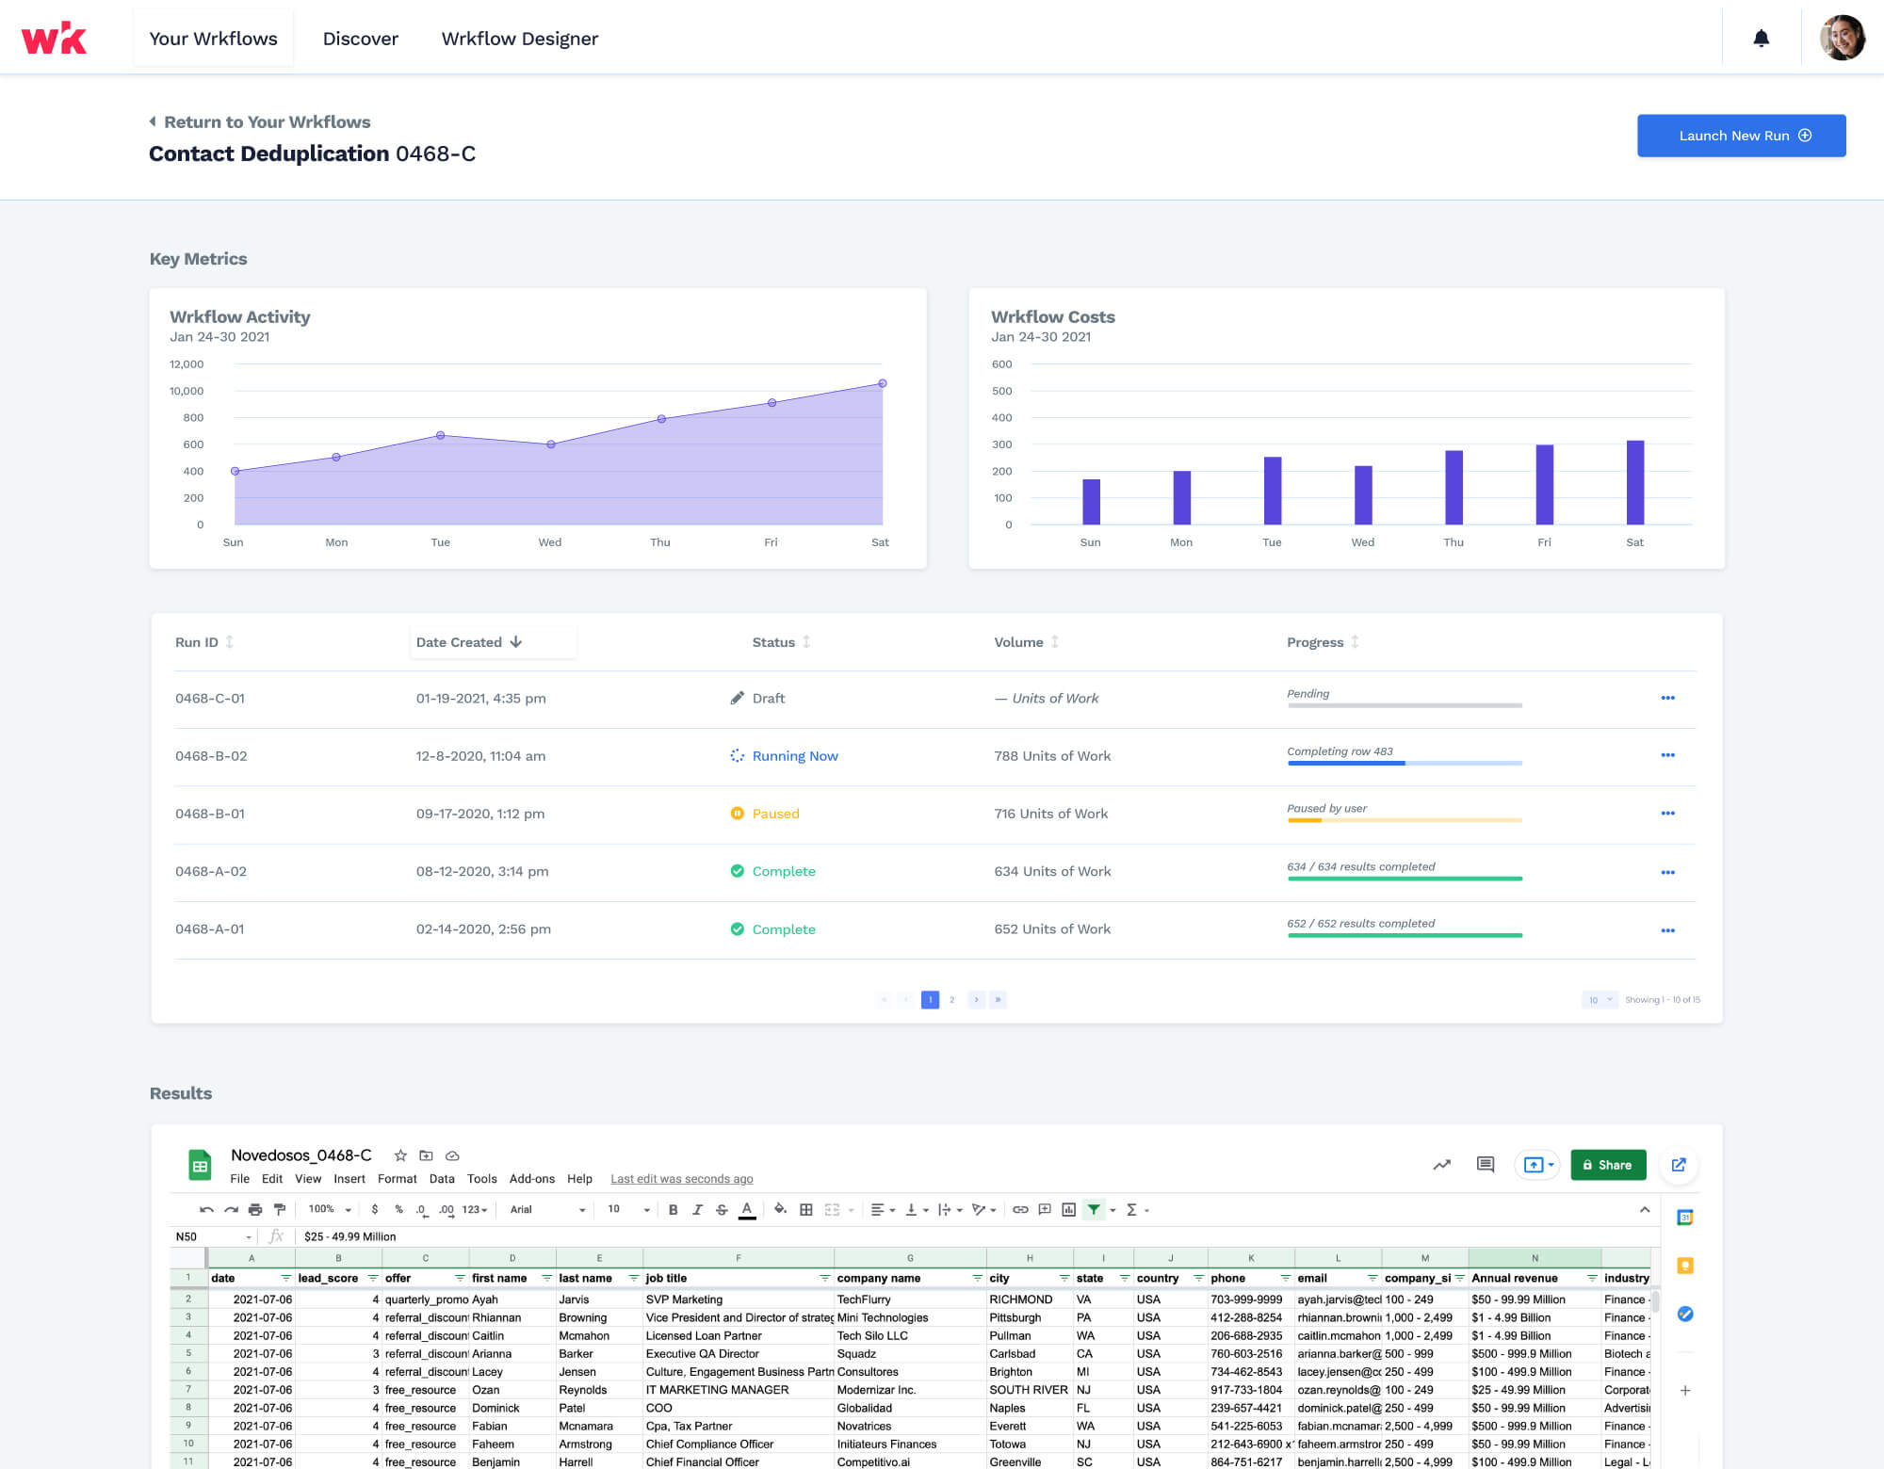Open Google Keep from the side panel
The image size is (1884, 1469).
1685,1266
